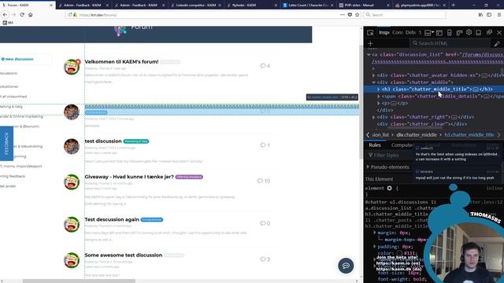Show the Library icon in toolbar
Image resolution: width=504 pixels, height=283 pixels.
480,15
